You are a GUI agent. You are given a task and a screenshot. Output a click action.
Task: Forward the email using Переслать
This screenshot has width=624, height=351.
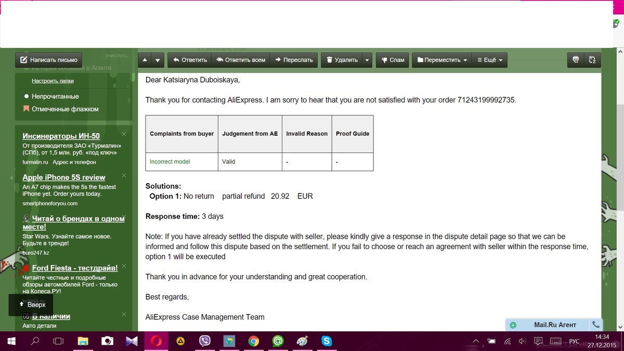(294, 60)
